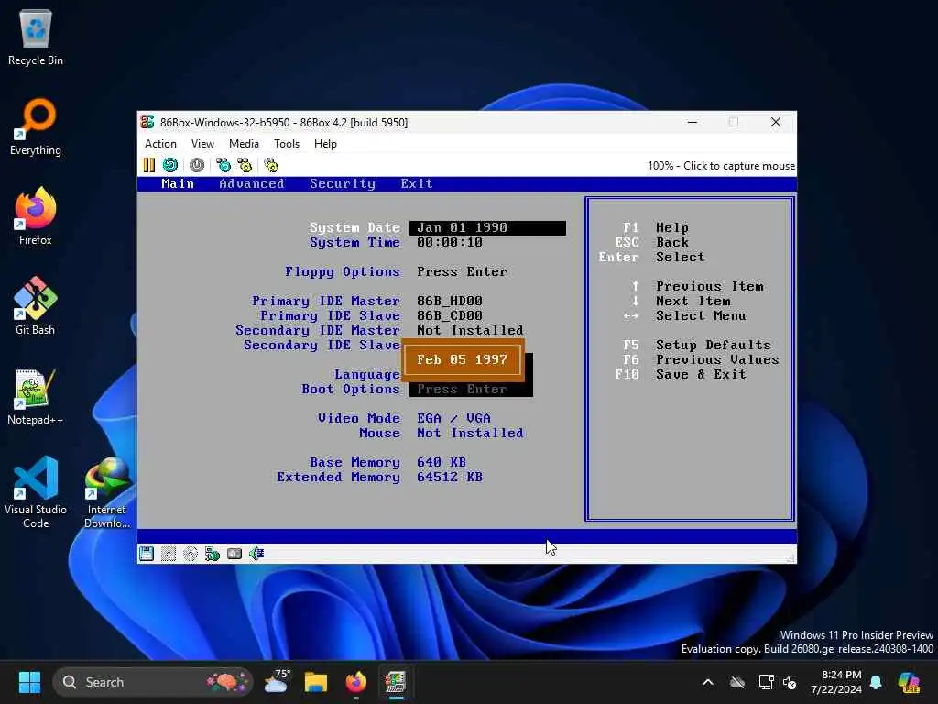Click the 86Box taskbar icon
938x704 pixels.
pos(396,682)
